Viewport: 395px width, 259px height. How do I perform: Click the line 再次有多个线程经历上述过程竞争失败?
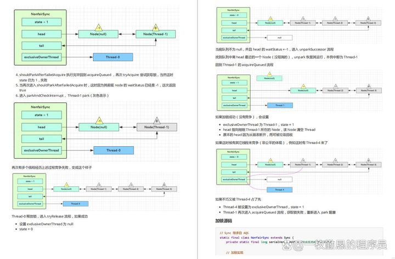[52, 168]
